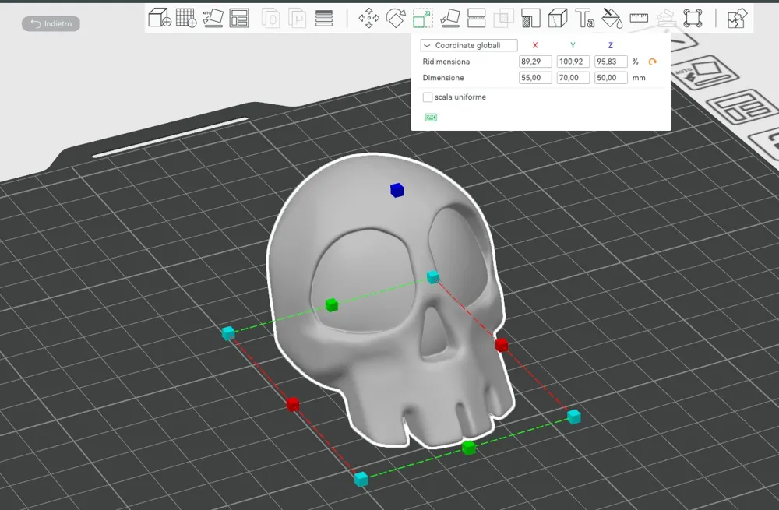Viewport: 779px width, 510px height.
Task: Click the "Ridimensiona" label
Action: pyautogui.click(x=446, y=62)
